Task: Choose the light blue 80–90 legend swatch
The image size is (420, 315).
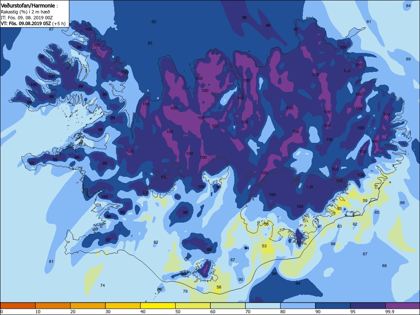Action: pos(298,306)
